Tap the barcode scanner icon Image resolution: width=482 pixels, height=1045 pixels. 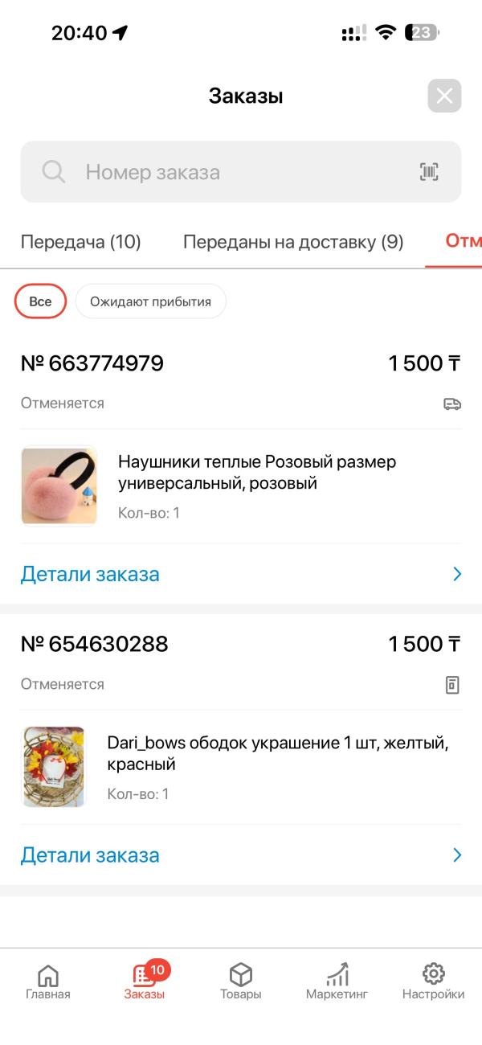click(x=429, y=171)
